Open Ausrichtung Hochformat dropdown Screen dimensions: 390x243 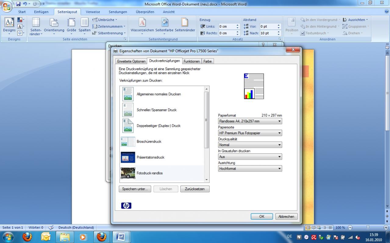pos(250,168)
